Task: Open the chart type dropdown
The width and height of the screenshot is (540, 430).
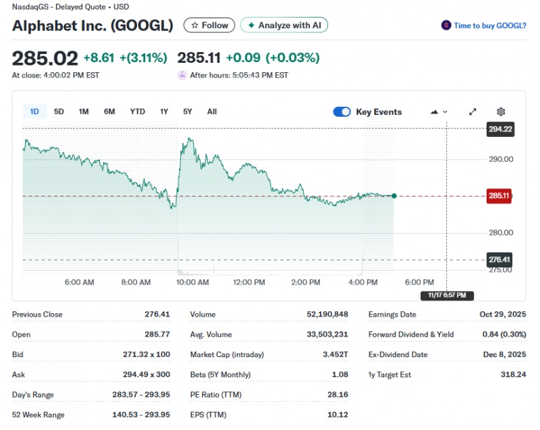Action: [x=439, y=112]
